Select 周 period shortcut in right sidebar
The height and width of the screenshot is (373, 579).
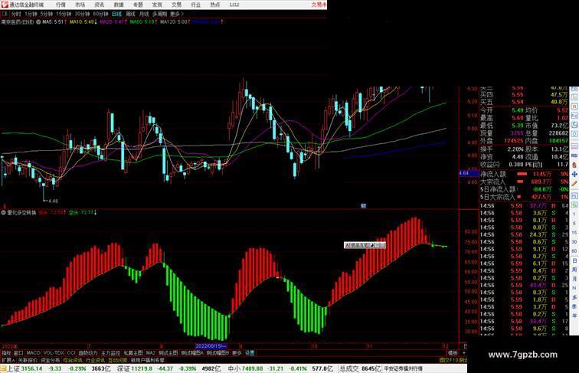(x=574, y=270)
